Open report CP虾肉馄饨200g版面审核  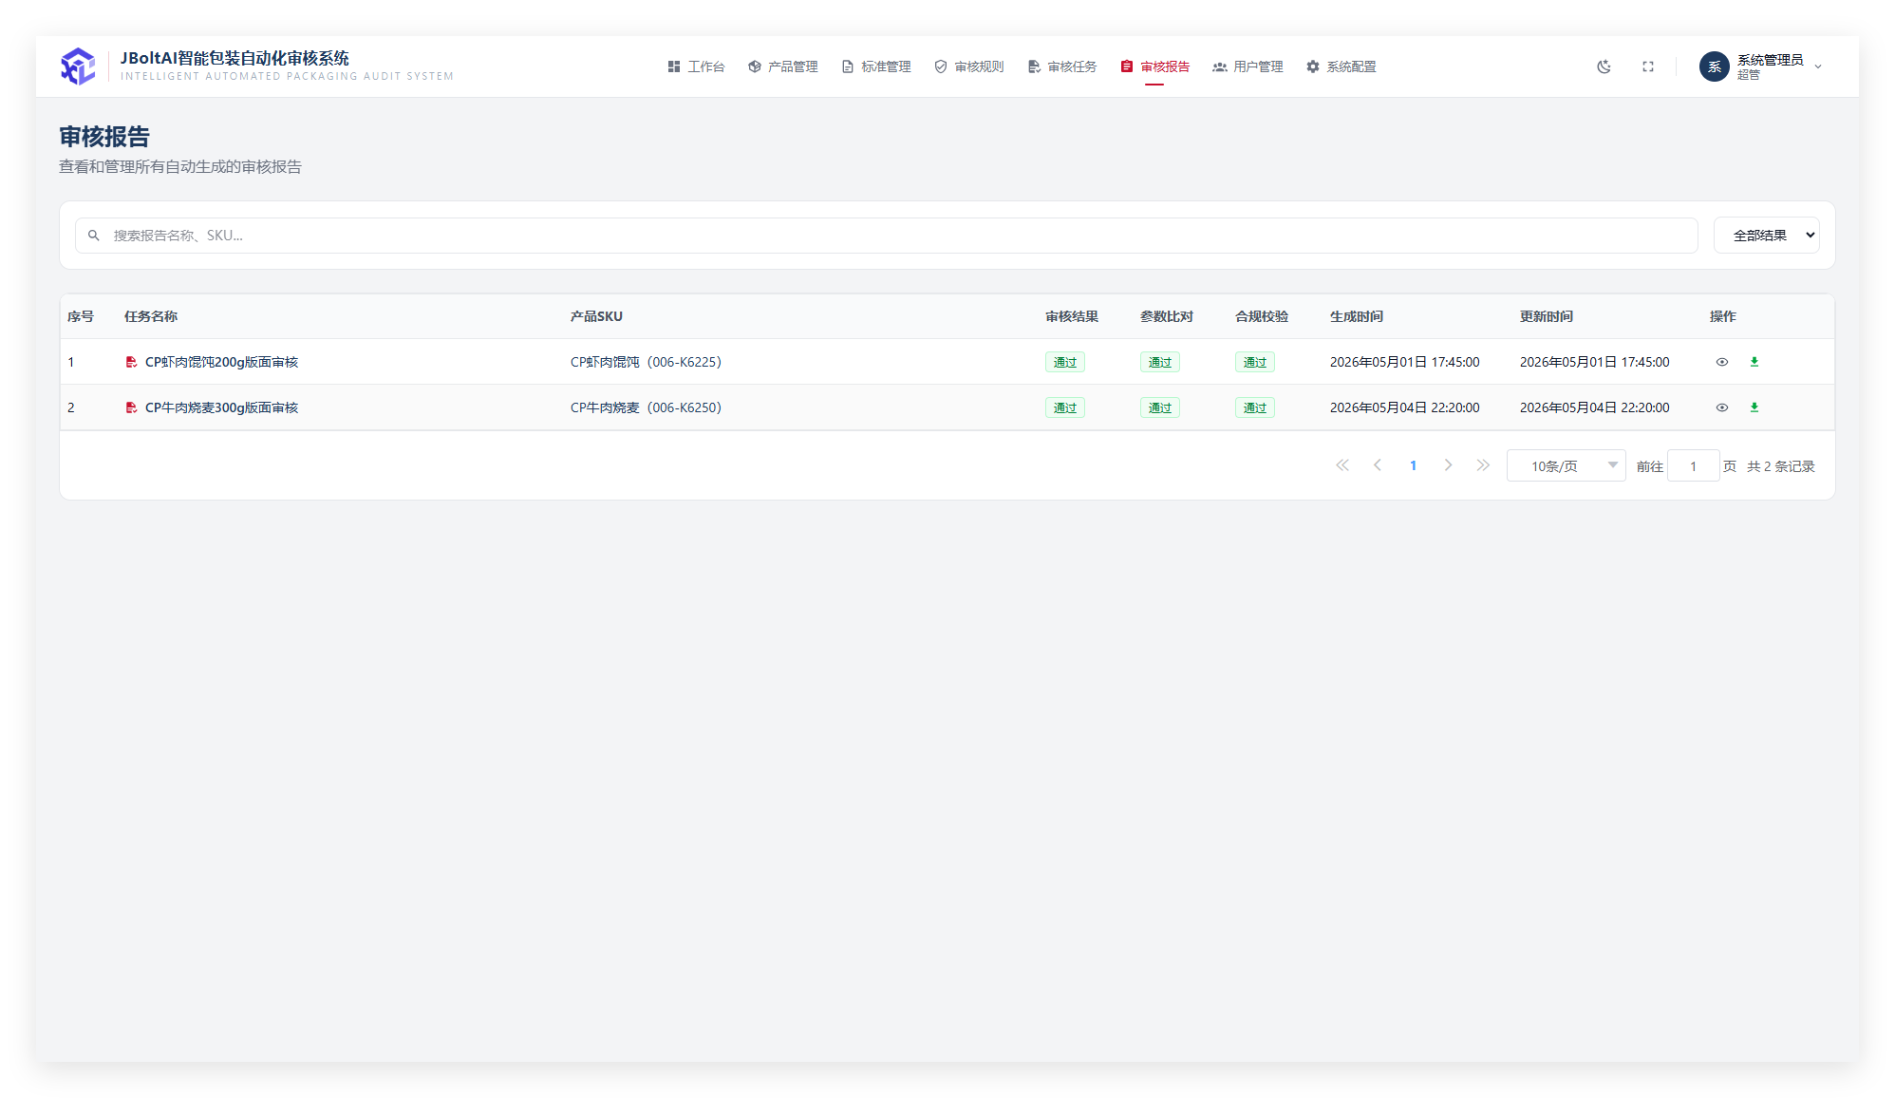click(x=221, y=362)
